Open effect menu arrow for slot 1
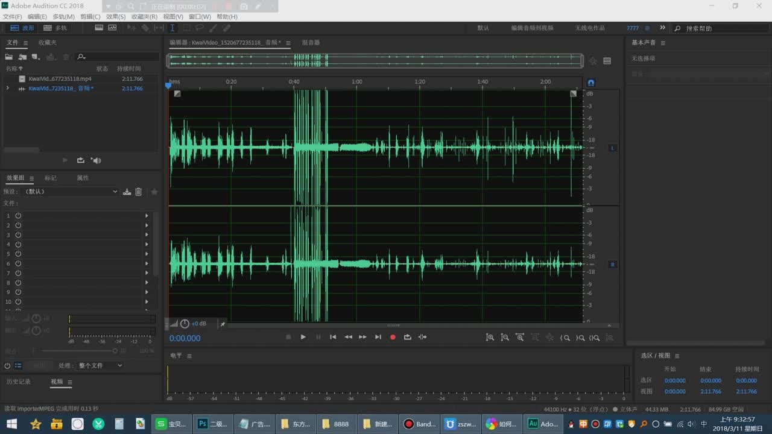 point(147,215)
